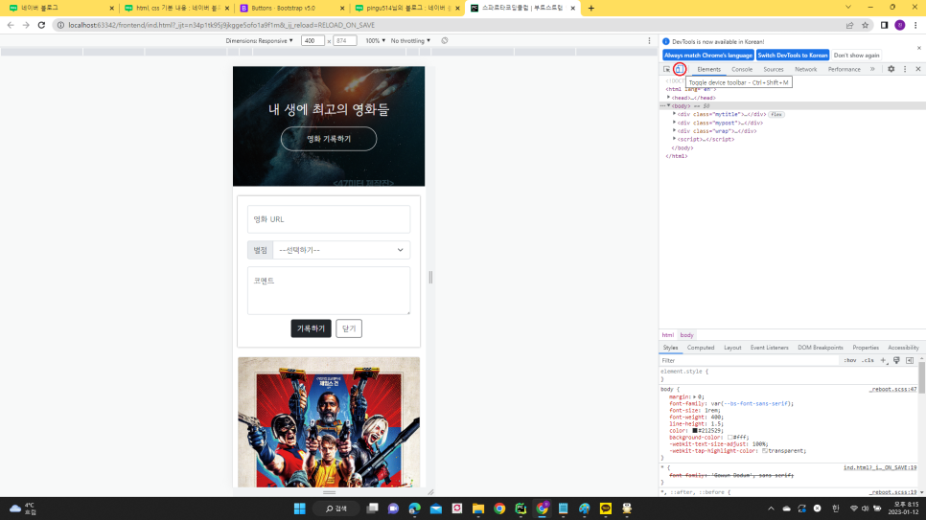
Task: Expand div class mypost node
Action: 675,123
